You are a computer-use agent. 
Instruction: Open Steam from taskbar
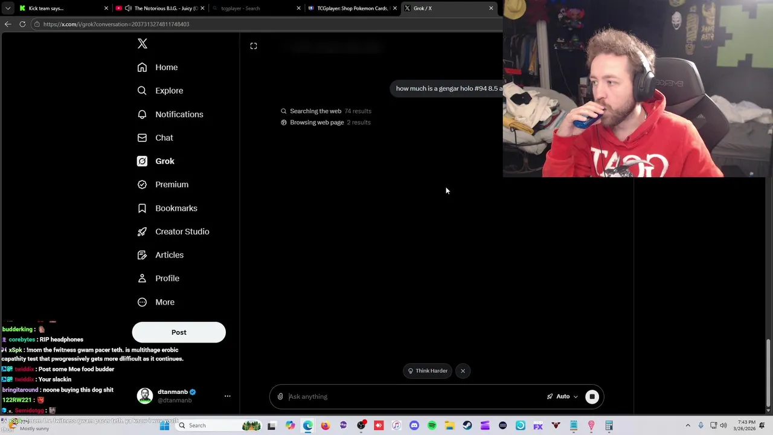(x=467, y=425)
